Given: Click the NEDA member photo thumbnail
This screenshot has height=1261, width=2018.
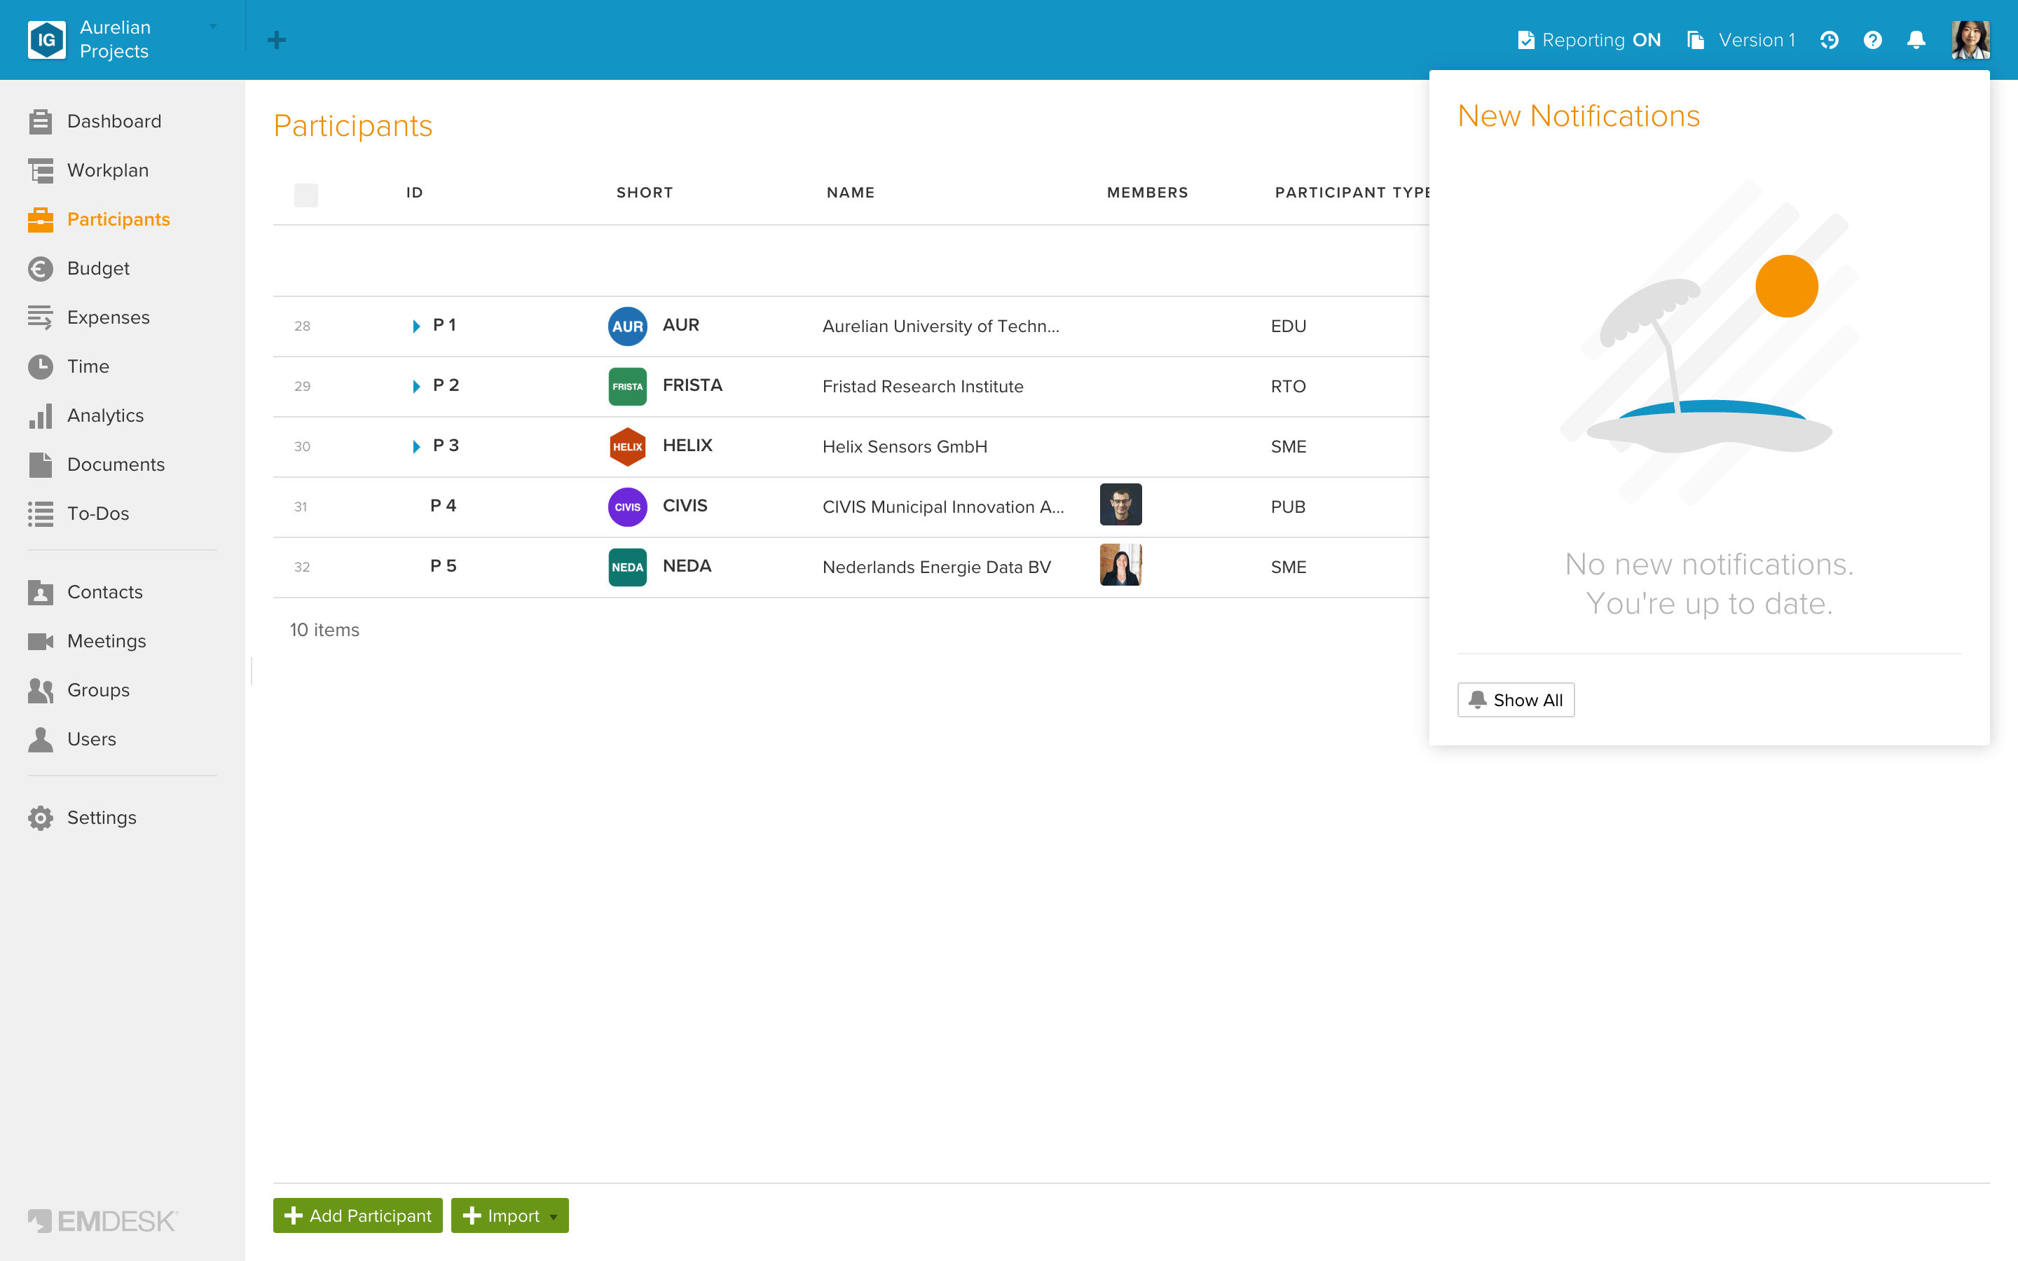Looking at the screenshot, I should pyautogui.click(x=1120, y=565).
